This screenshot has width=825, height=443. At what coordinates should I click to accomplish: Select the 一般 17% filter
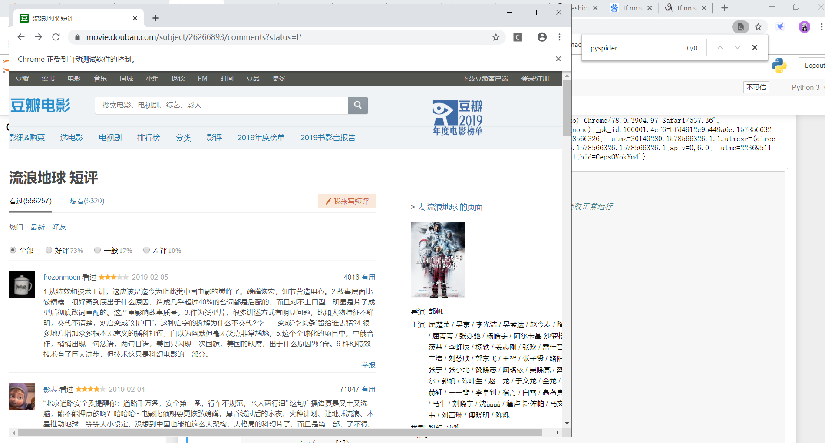[97, 250]
